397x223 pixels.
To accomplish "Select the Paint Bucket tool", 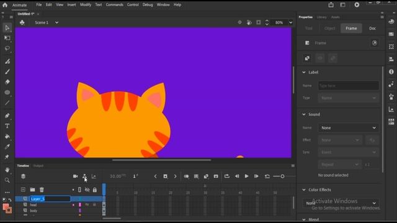I will point(7,136).
